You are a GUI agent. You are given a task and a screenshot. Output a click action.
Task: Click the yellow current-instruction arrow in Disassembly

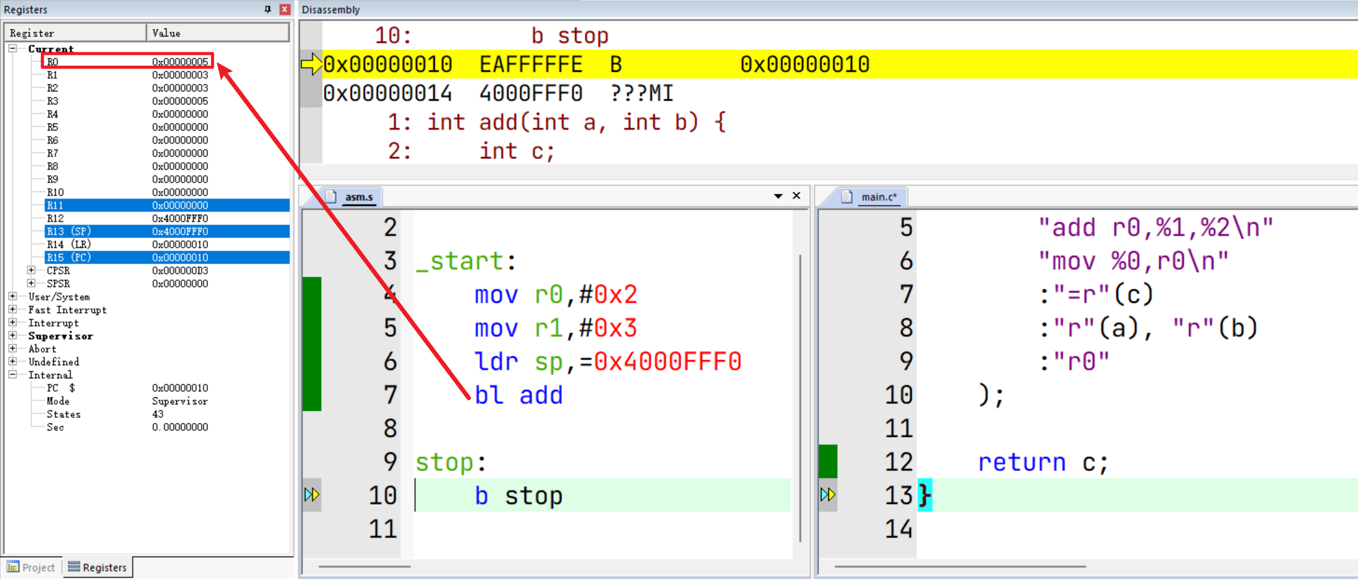coord(311,64)
